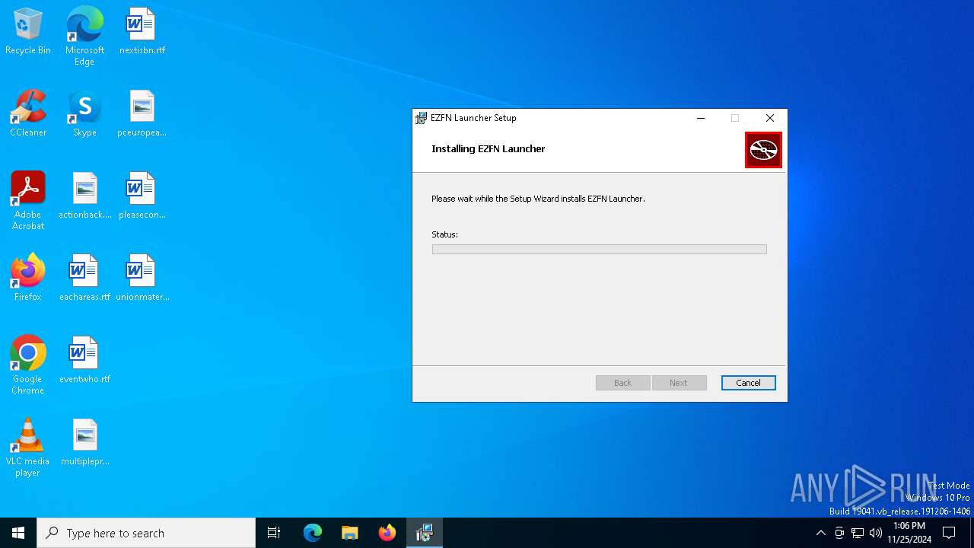This screenshot has height=548, width=974.
Task: Select the CCleaner desktop shortcut
Action: [28, 114]
